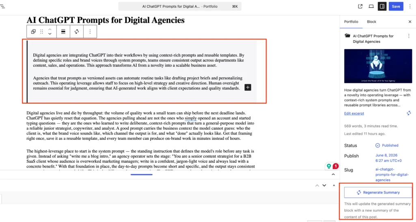
Task: Click the paragraph starting 'Digital agencies live and die'
Action: pos(141,126)
